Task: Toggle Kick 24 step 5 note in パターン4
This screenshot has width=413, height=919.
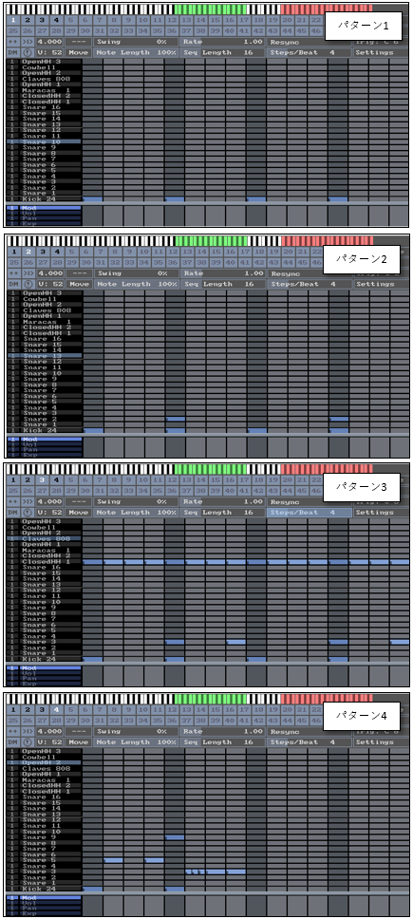Action: tap(175, 890)
